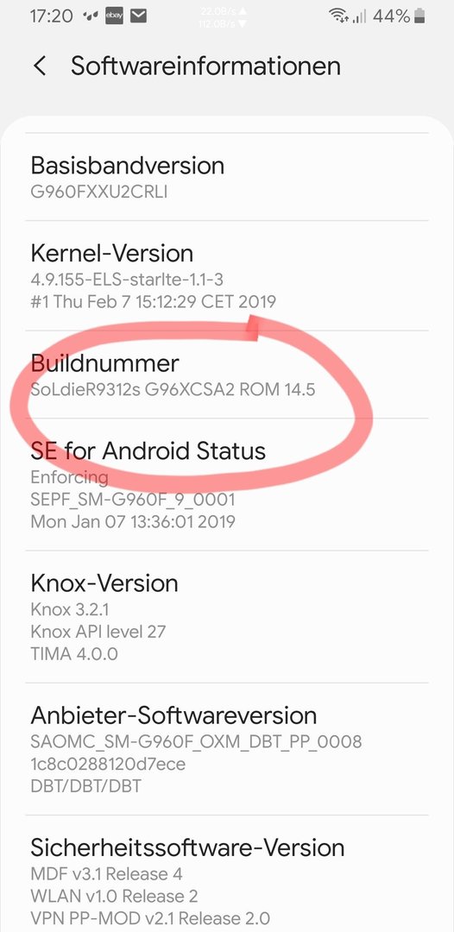
Task: Select the Knox-Version entry
Action: [x=227, y=616]
